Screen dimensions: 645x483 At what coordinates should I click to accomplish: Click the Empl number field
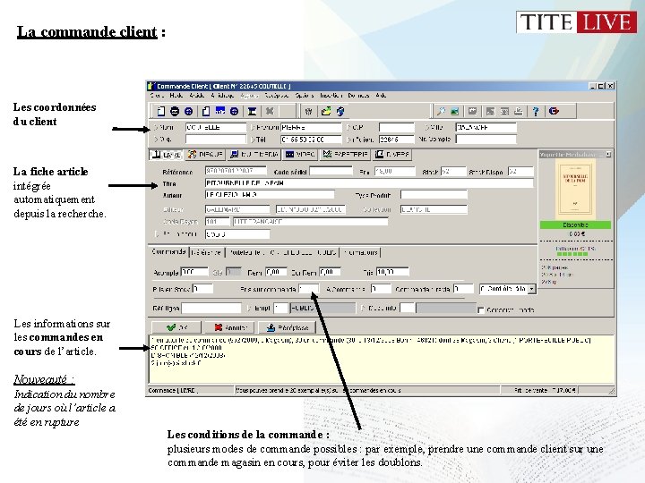click(x=280, y=308)
